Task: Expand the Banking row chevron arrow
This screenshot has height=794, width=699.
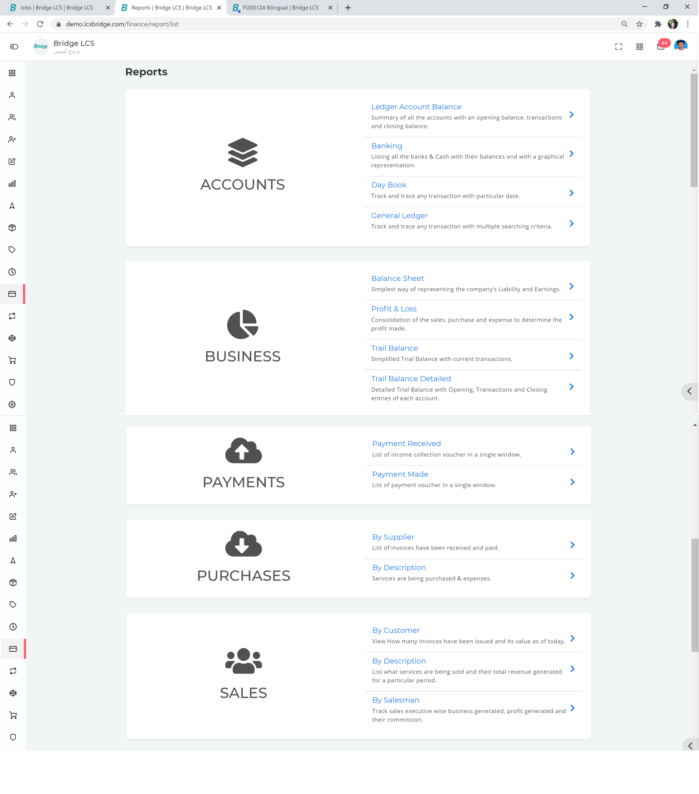Action: (x=571, y=154)
